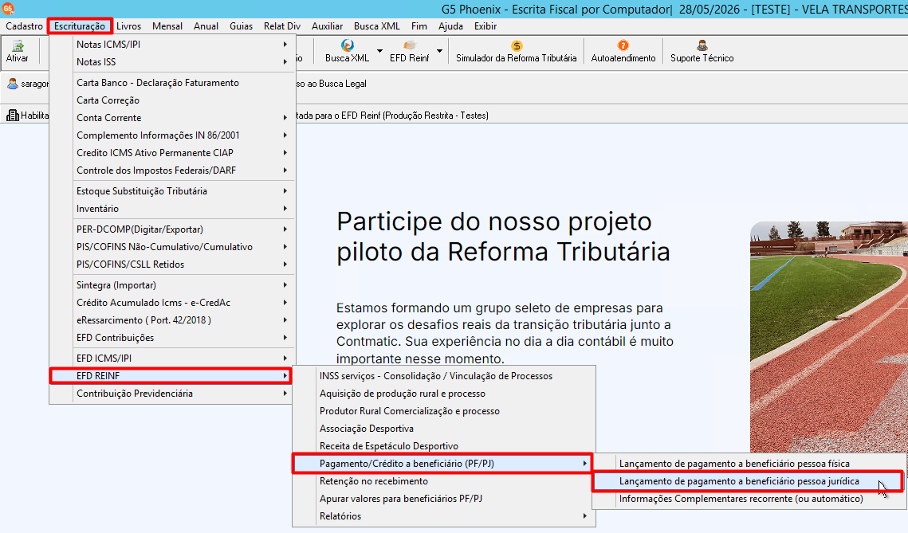
Task: Open the Relat Div menu
Action: [x=282, y=26]
